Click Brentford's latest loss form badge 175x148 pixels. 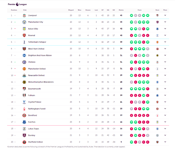coord(148,115)
